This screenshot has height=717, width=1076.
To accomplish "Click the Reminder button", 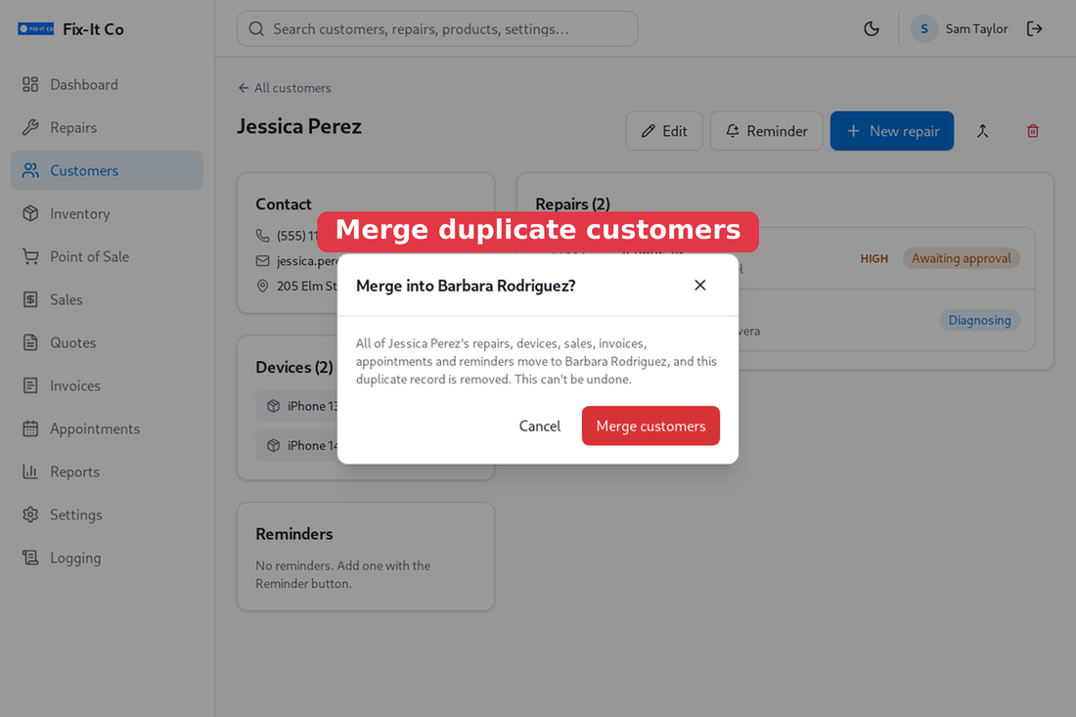I will pos(767,131).
